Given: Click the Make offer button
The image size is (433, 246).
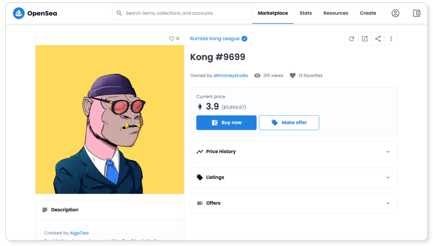Looking at the screenshot, I should coord(289,123).
